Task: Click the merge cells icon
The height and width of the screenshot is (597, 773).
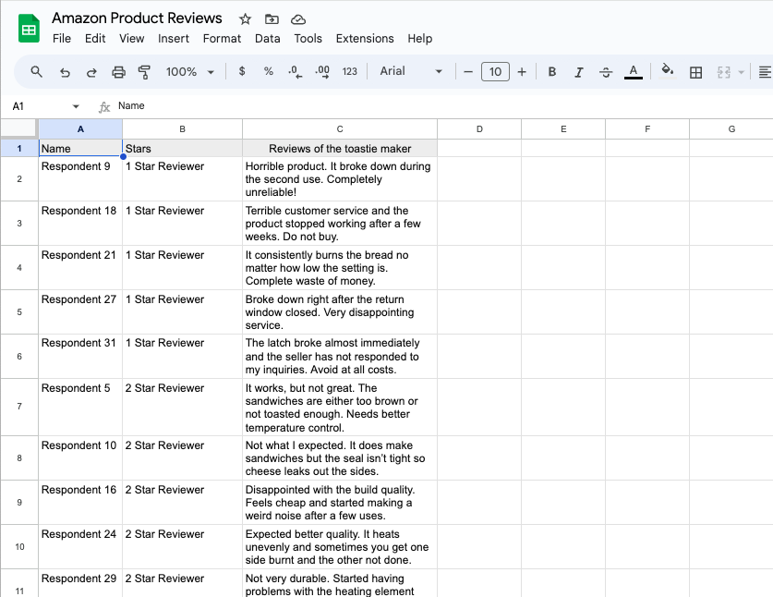Action: tap(723, 72)
